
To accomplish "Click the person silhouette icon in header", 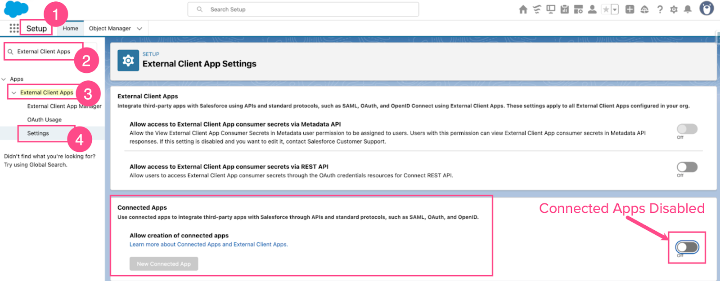I will click(592, 9).
